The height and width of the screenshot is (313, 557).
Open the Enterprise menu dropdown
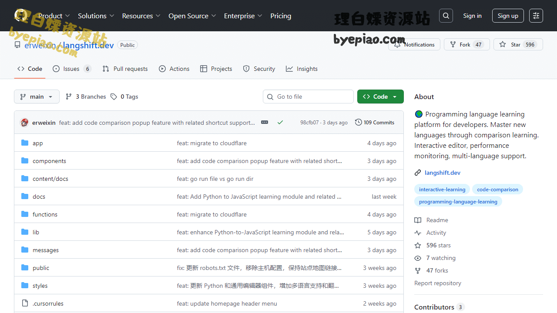click(243, 16)
